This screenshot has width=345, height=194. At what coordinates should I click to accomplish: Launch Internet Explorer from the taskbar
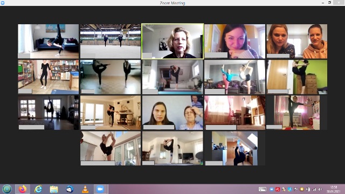(x=38, y=189)
